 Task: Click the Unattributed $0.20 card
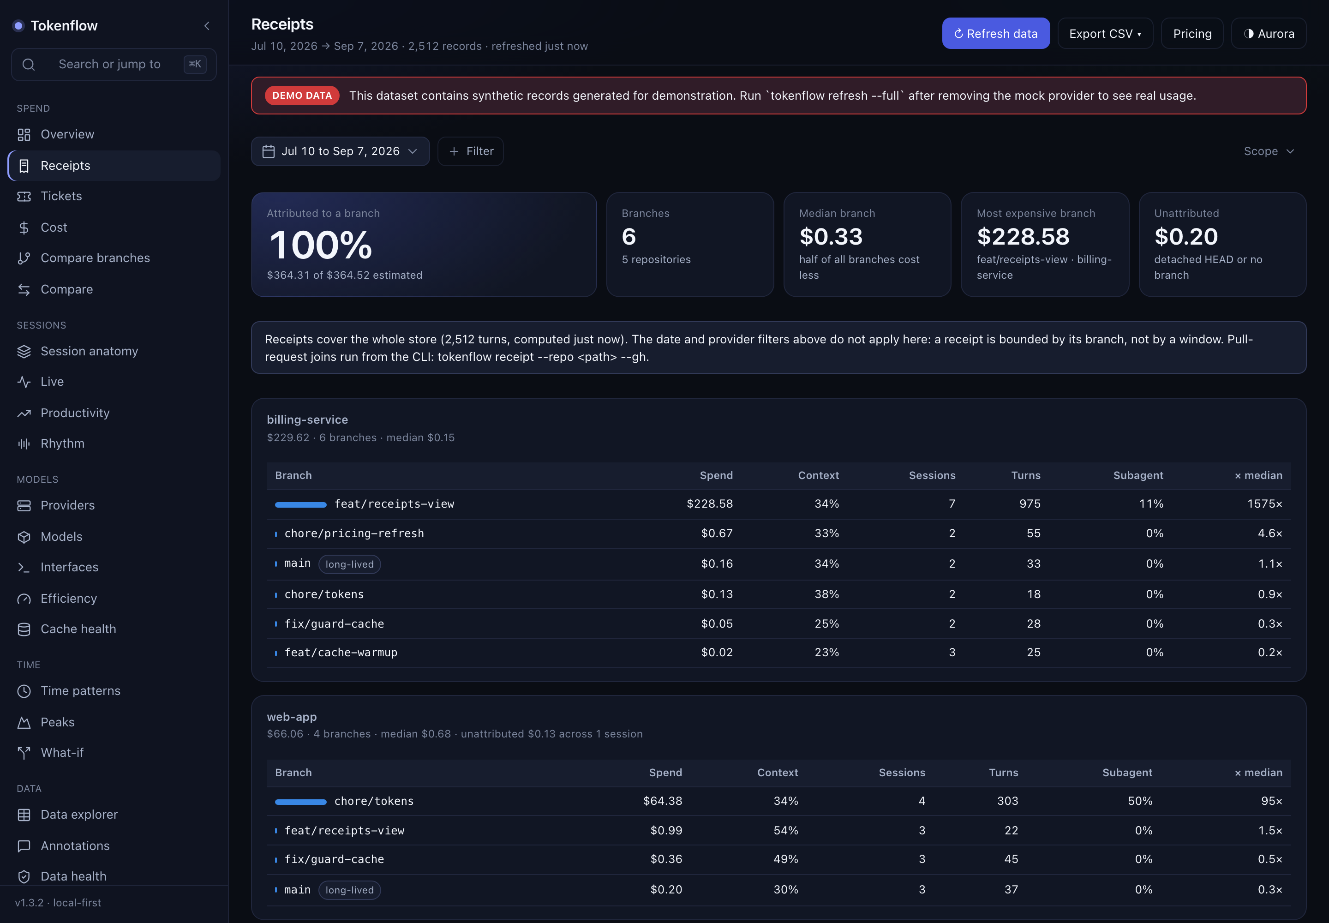(x=1222, y=245)
